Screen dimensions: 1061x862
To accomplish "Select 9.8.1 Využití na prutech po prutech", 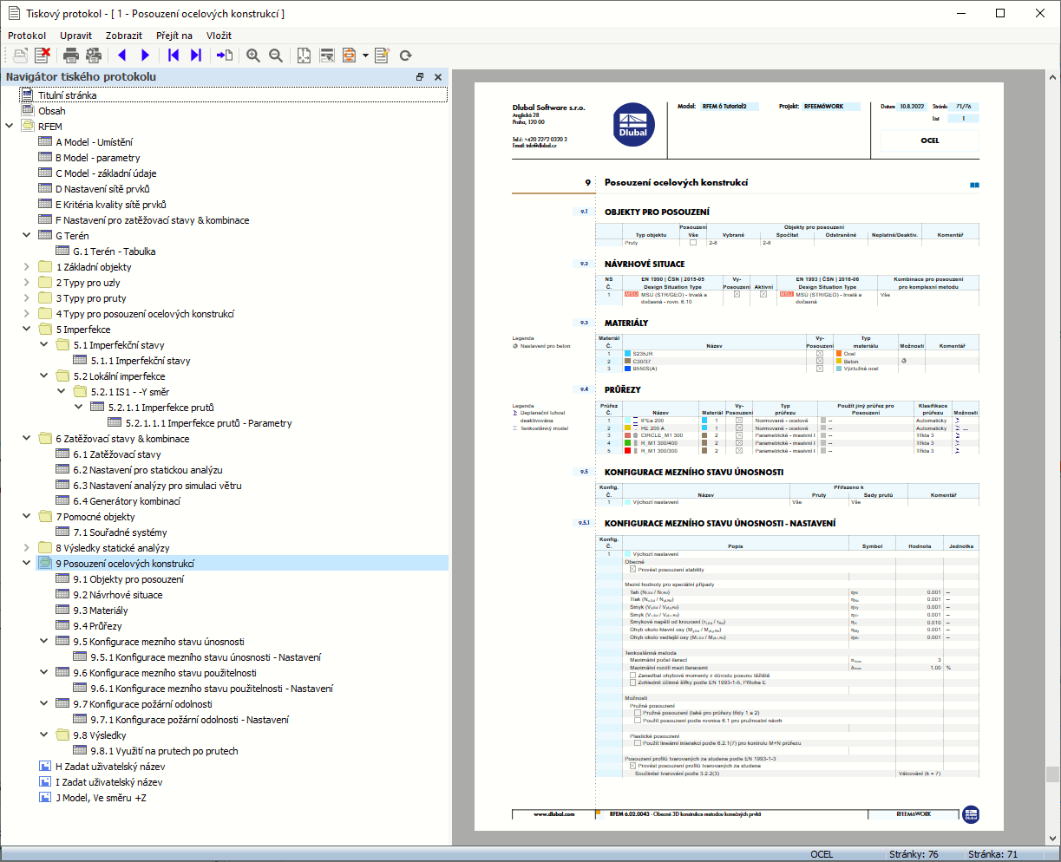I will 164,751.
